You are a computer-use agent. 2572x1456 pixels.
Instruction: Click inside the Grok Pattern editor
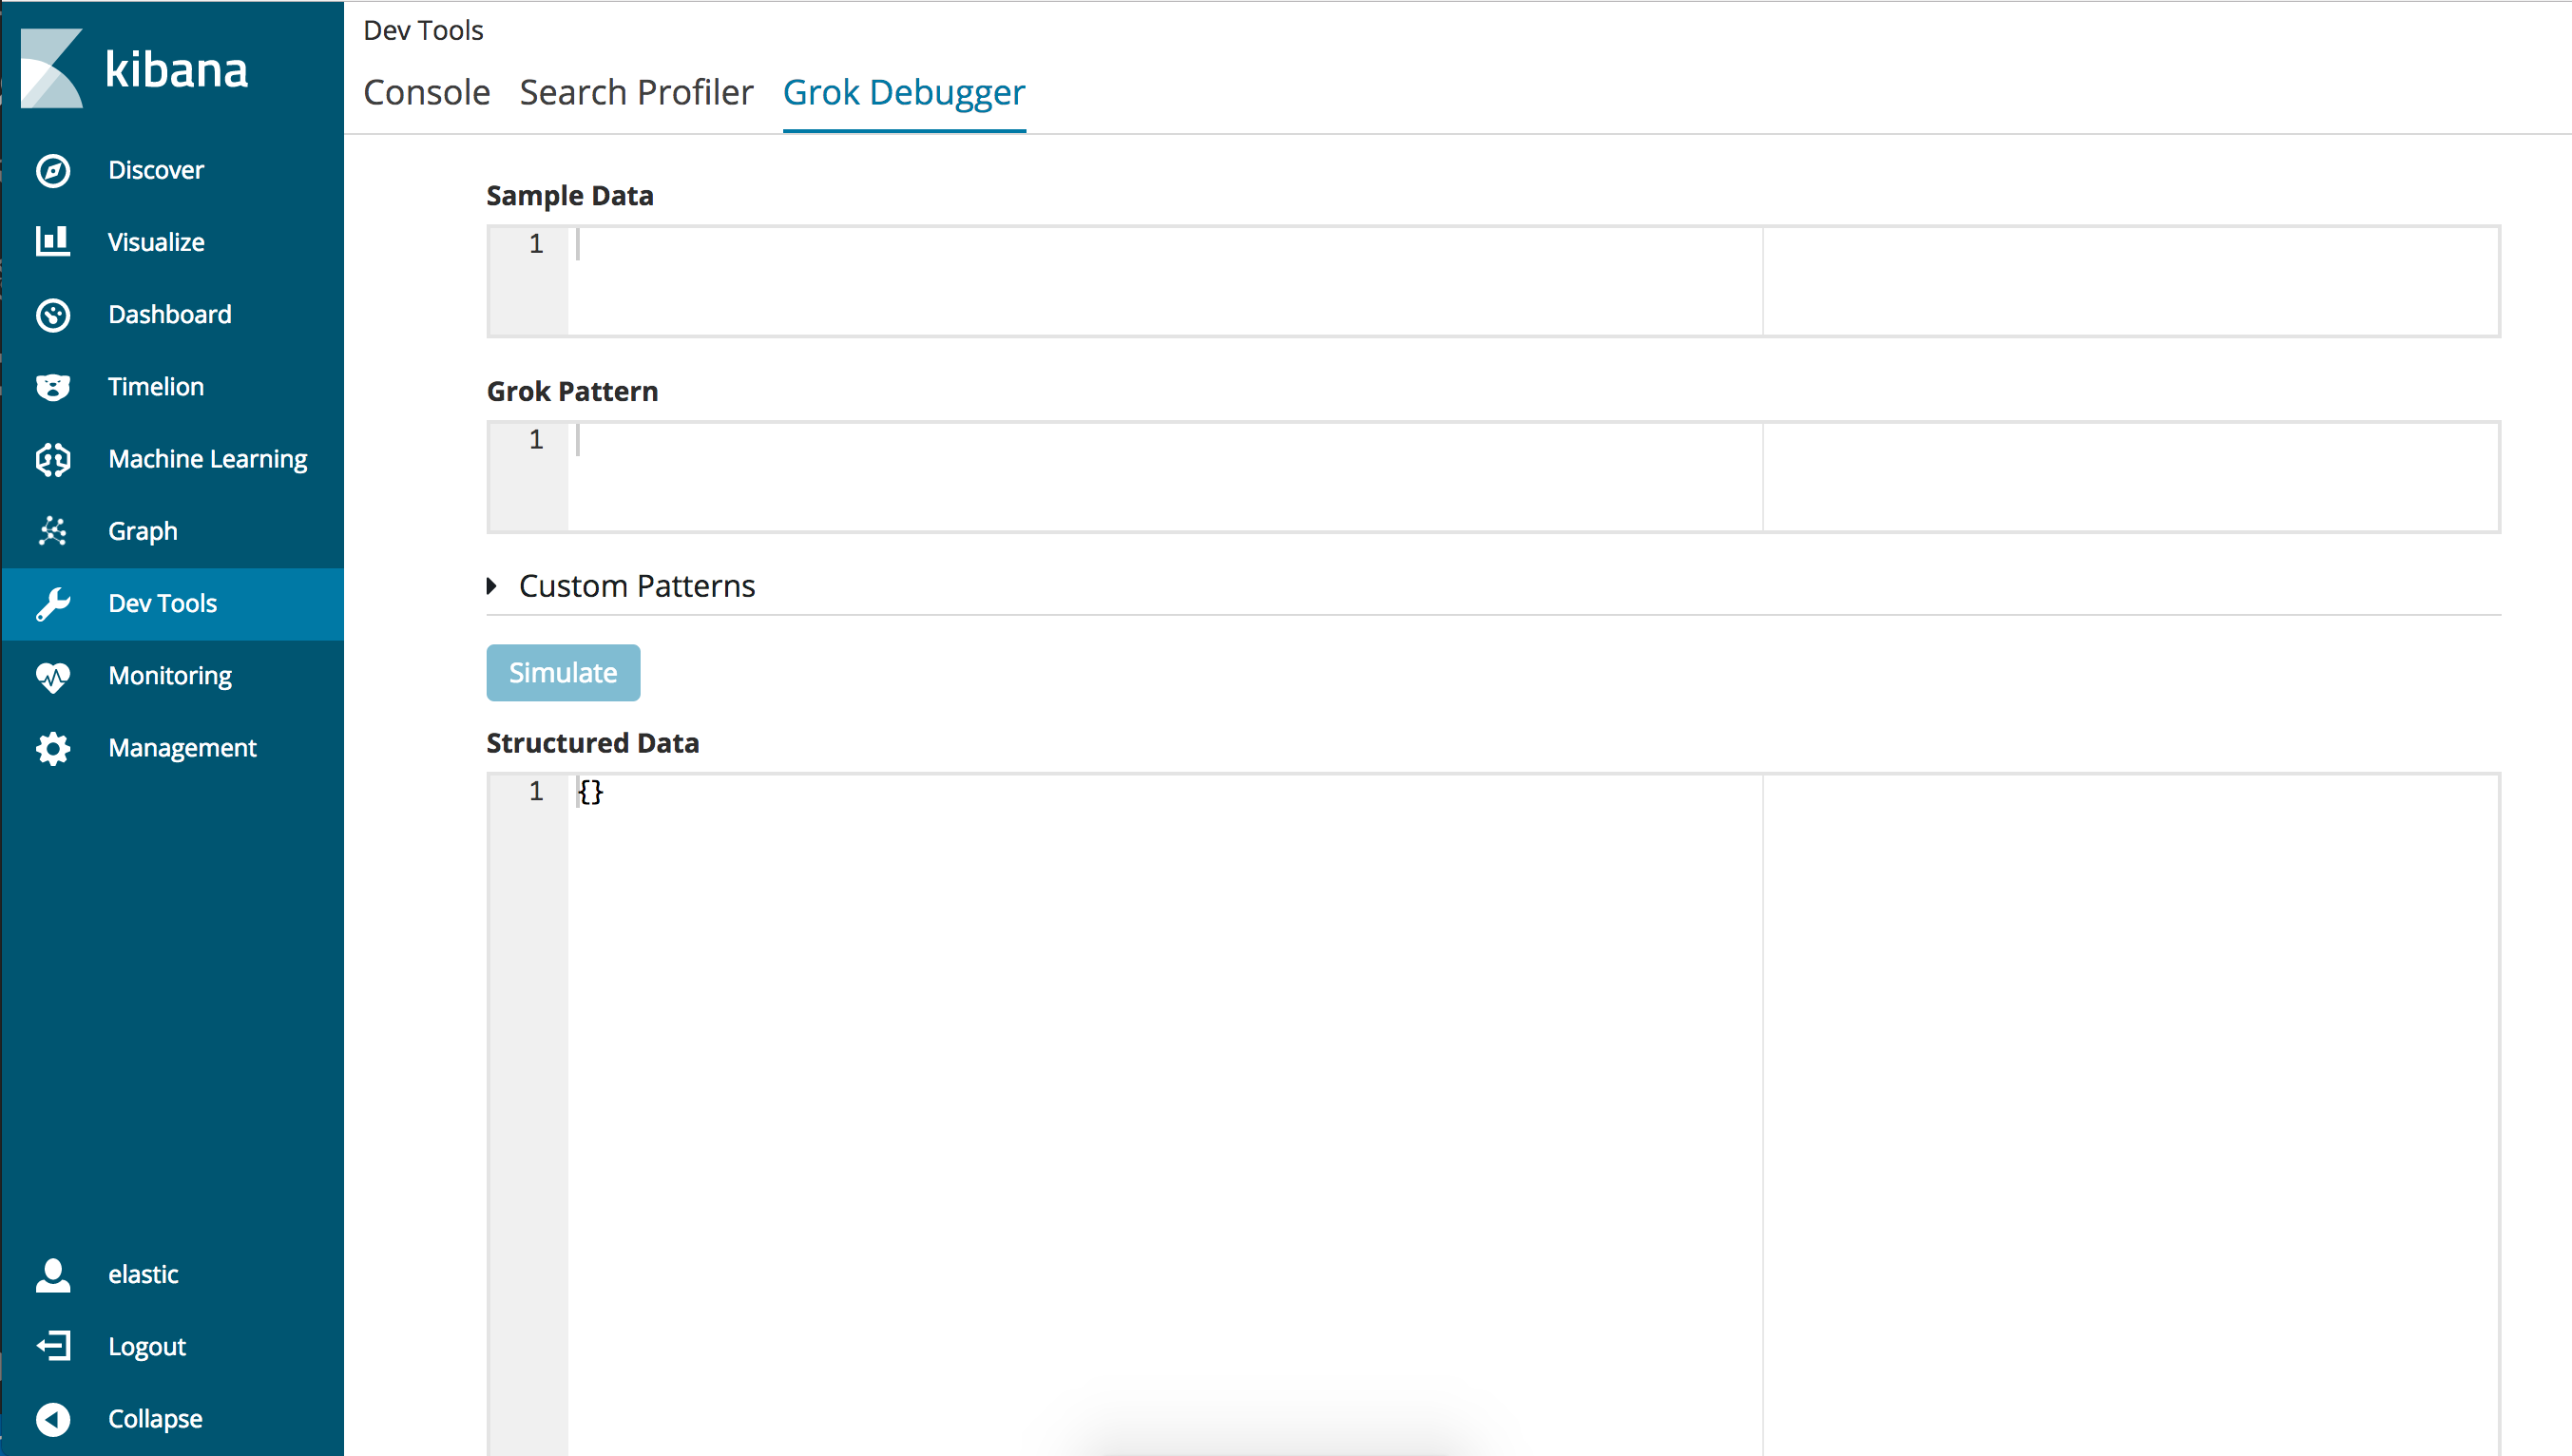click(1100, 476)
